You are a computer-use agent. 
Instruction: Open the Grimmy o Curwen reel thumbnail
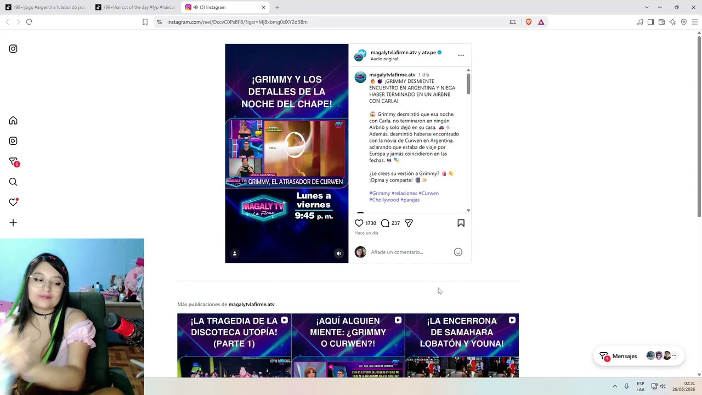(x=348, y=346)
